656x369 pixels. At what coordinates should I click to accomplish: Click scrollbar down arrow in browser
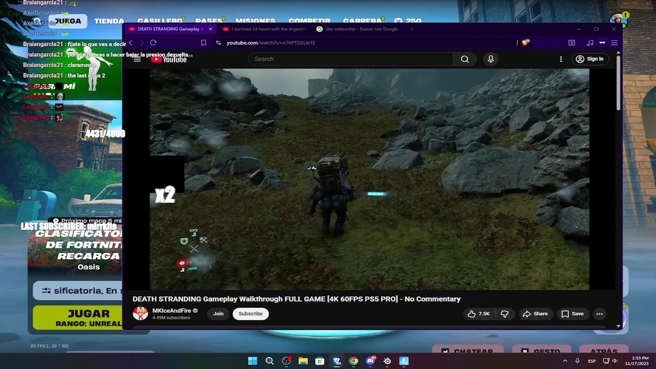point(619,326)
